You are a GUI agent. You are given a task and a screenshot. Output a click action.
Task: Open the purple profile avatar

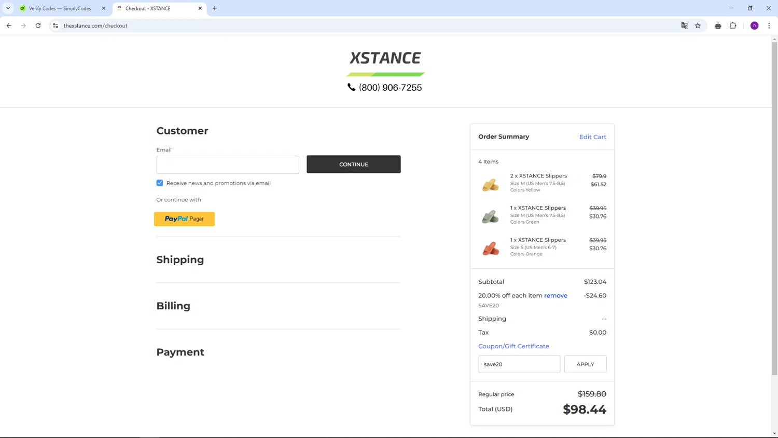(x=754, y=25)
